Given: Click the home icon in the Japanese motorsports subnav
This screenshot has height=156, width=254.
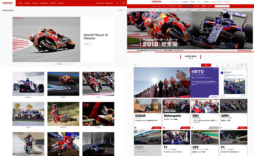Looking at the screenshot, I should pyautogui.click(x=155, y=10).
